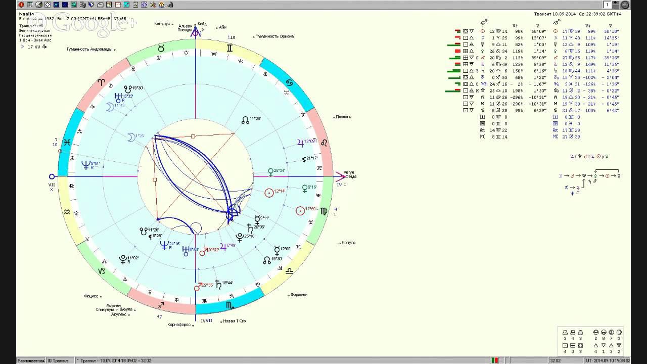Click the Libra sign on the zodiac ring

pos(289,271)
